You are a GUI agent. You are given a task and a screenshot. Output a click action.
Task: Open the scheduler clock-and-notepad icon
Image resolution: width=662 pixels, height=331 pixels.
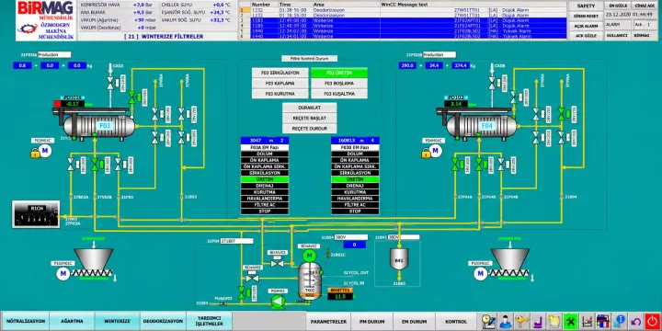pyautogui.click(x=488, y=322)
